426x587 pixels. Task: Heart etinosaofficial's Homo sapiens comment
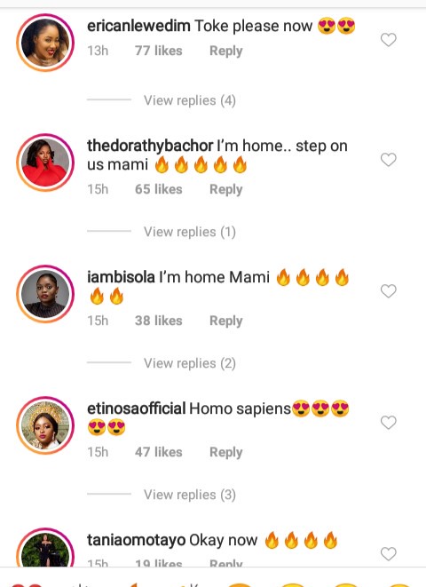(x=388, y=423)
